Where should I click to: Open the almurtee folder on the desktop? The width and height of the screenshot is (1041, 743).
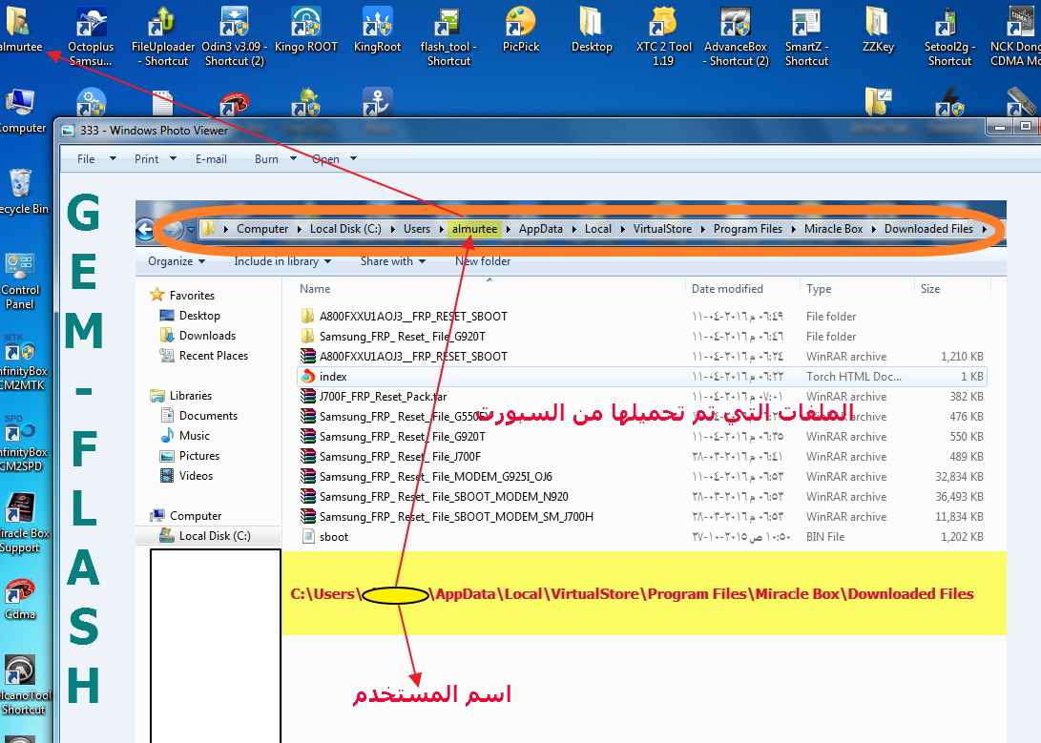[x=18, y=30]
